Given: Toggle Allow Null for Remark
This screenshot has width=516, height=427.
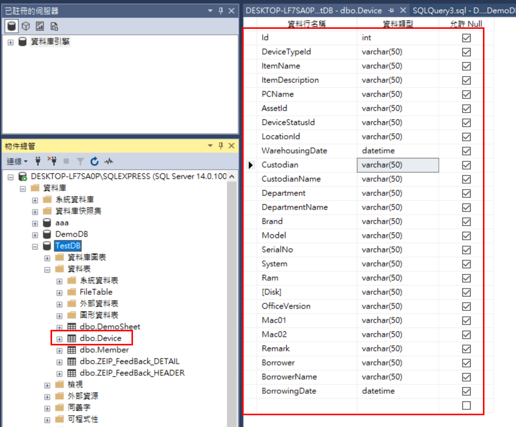Looking at the screenshot, I should [466, 349].
